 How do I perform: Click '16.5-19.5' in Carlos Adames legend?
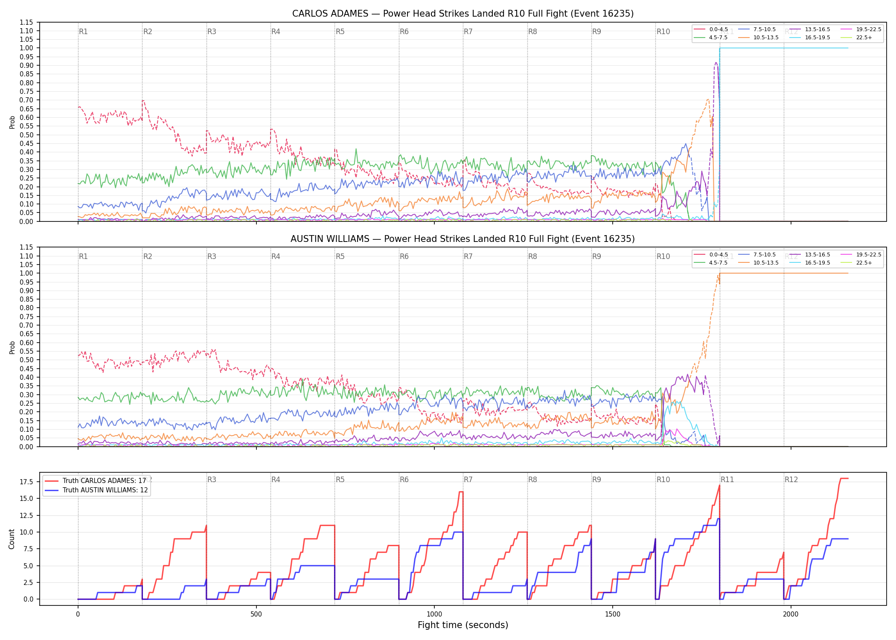(x=817, y=38)
